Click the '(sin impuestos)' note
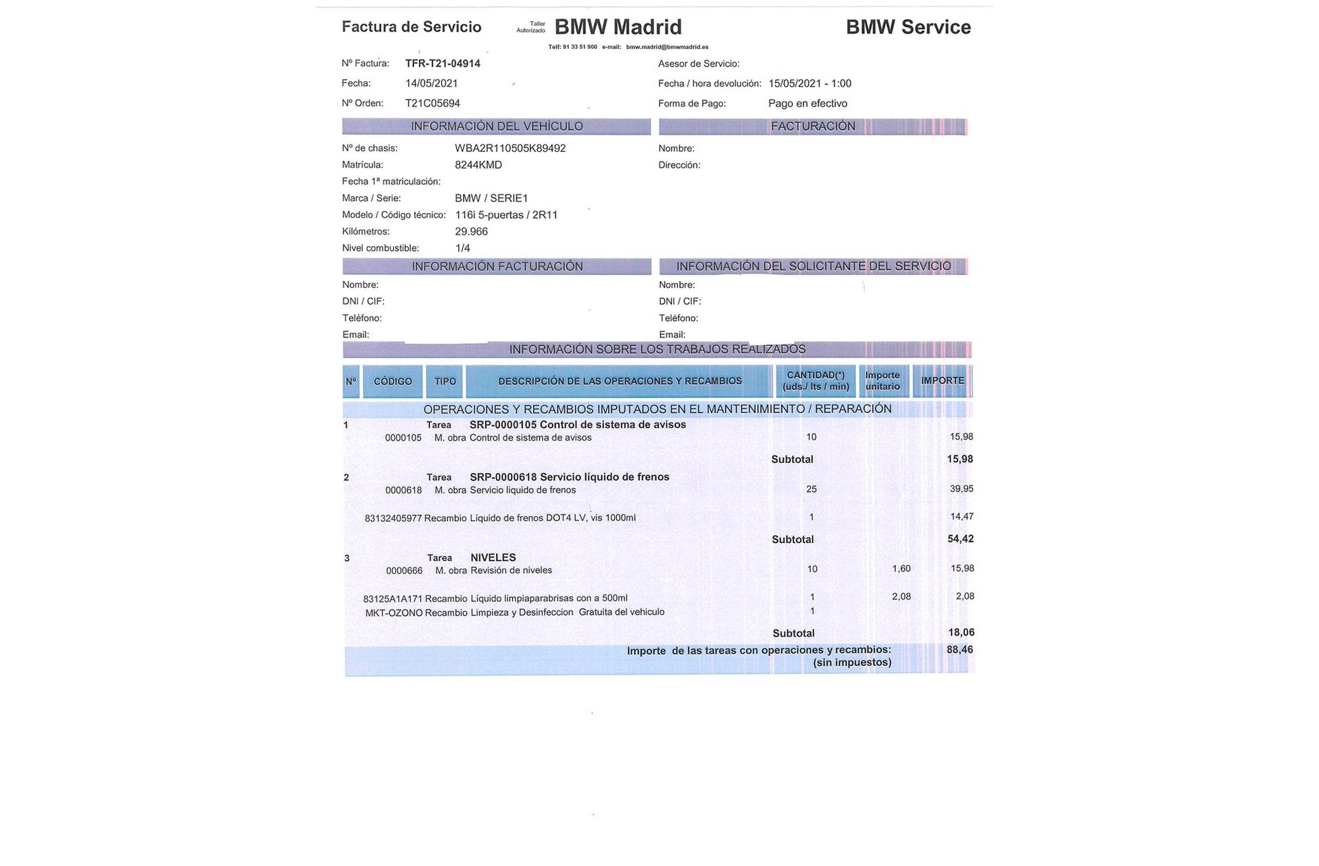 (852, 663)
